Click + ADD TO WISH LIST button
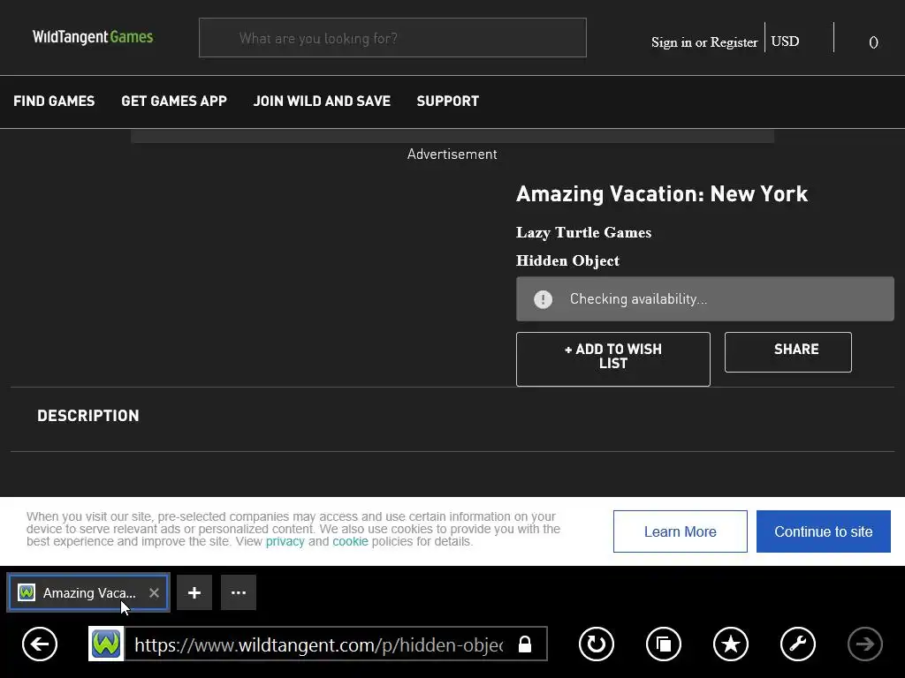This screenshot has width=905, height=678. (613, 359)
